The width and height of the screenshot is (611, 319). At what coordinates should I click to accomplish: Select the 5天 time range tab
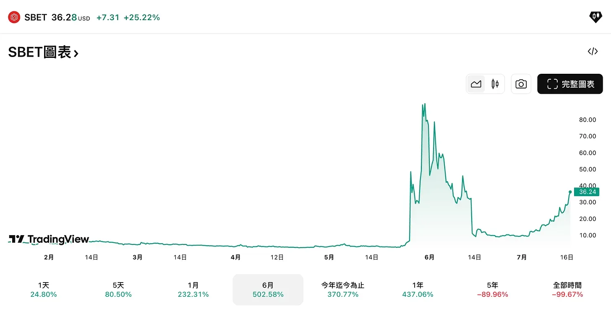[118, 290]
